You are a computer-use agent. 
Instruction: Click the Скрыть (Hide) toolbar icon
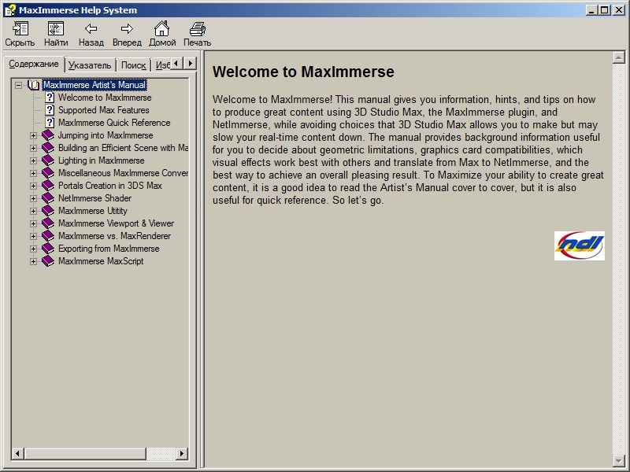click(20, 28)
